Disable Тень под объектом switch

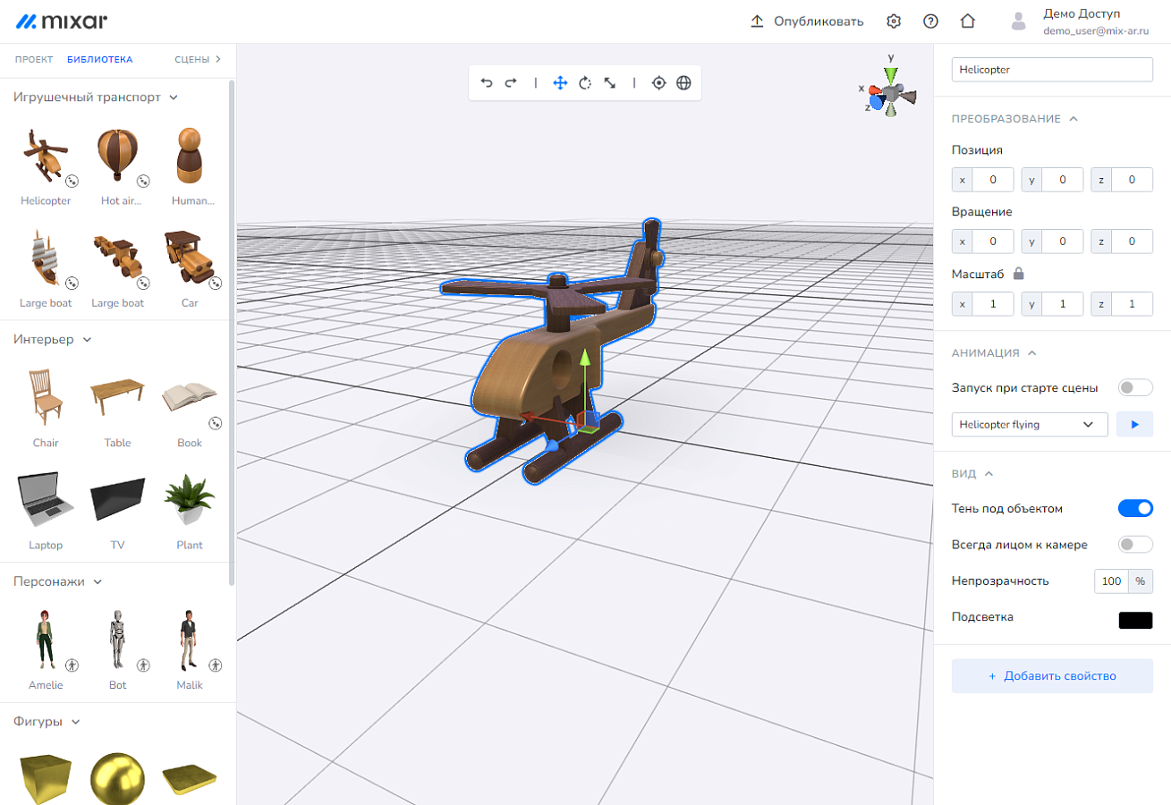point(1136,508)
